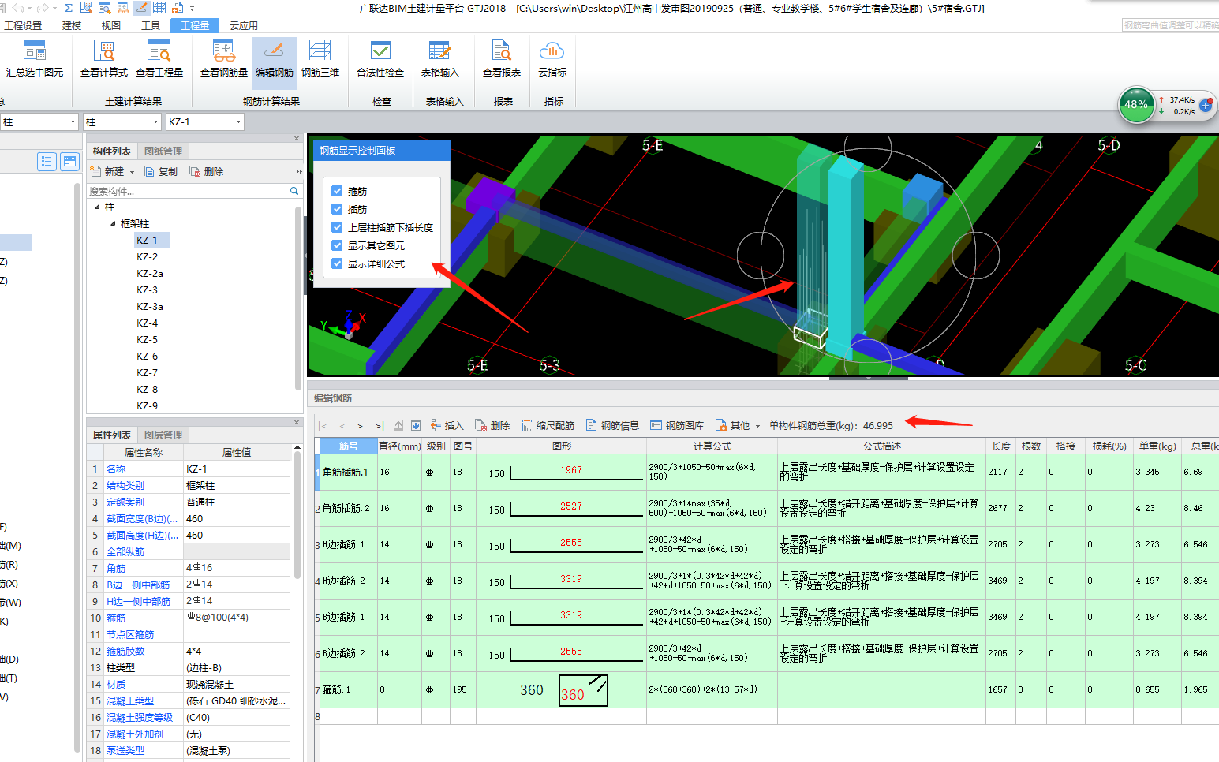Uncheck 箍筋 display checkbox
1219x762 pixels.
337,191
